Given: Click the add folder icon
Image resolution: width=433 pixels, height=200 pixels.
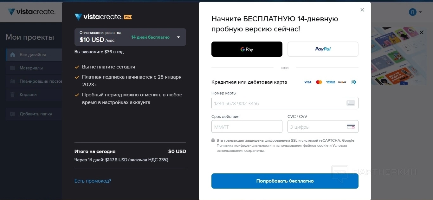Looking at the screenshot, I should 13,114.
